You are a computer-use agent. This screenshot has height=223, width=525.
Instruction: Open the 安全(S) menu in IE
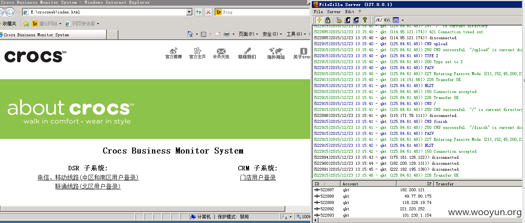pyautogui.click(x=272, y=34)
